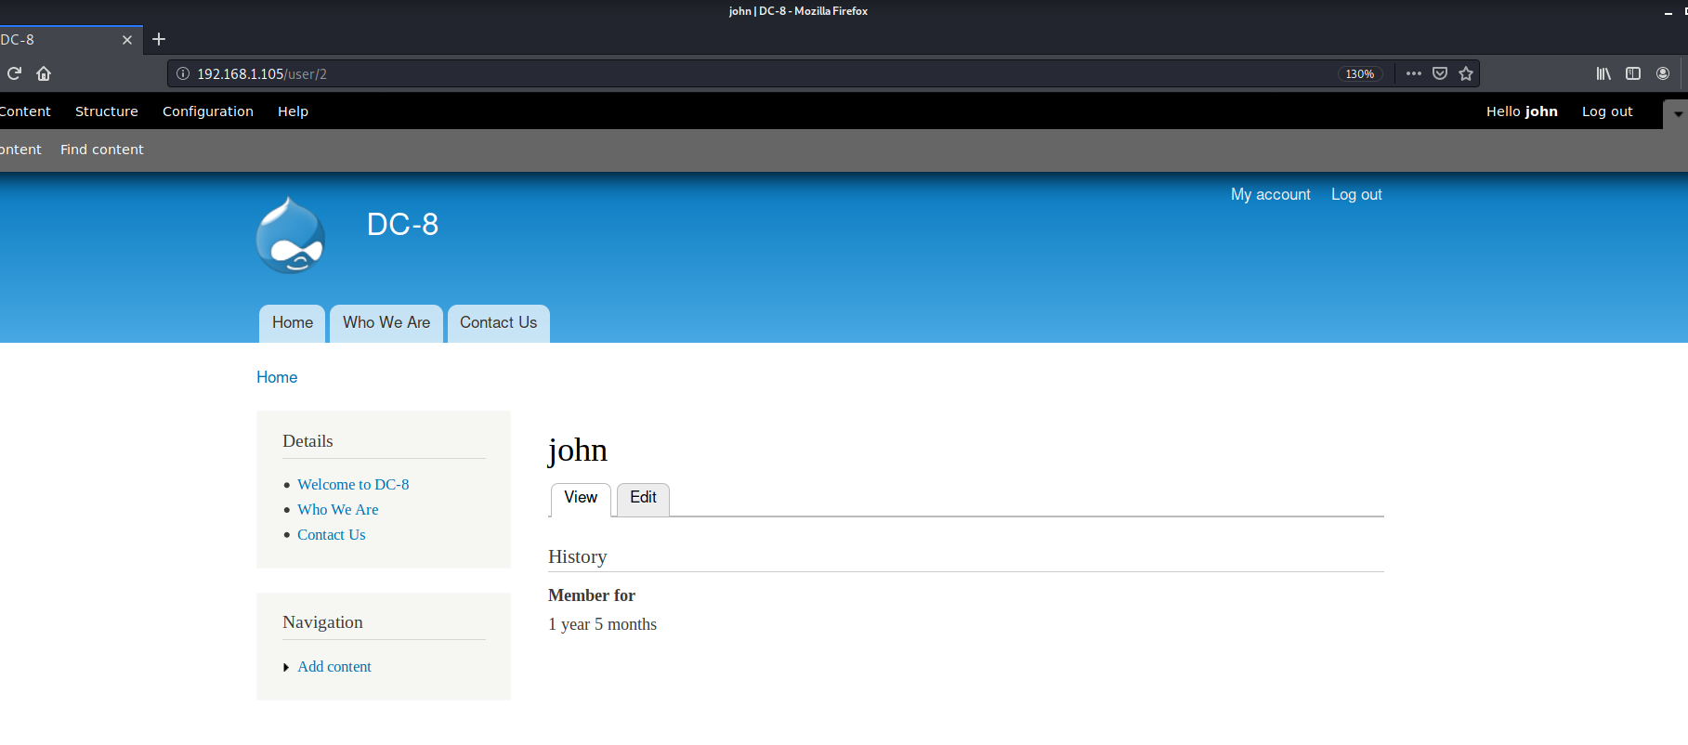Bookmark this page with the star icon
This screenshot has width=1688, height=745.
[x=1466, y=73]
